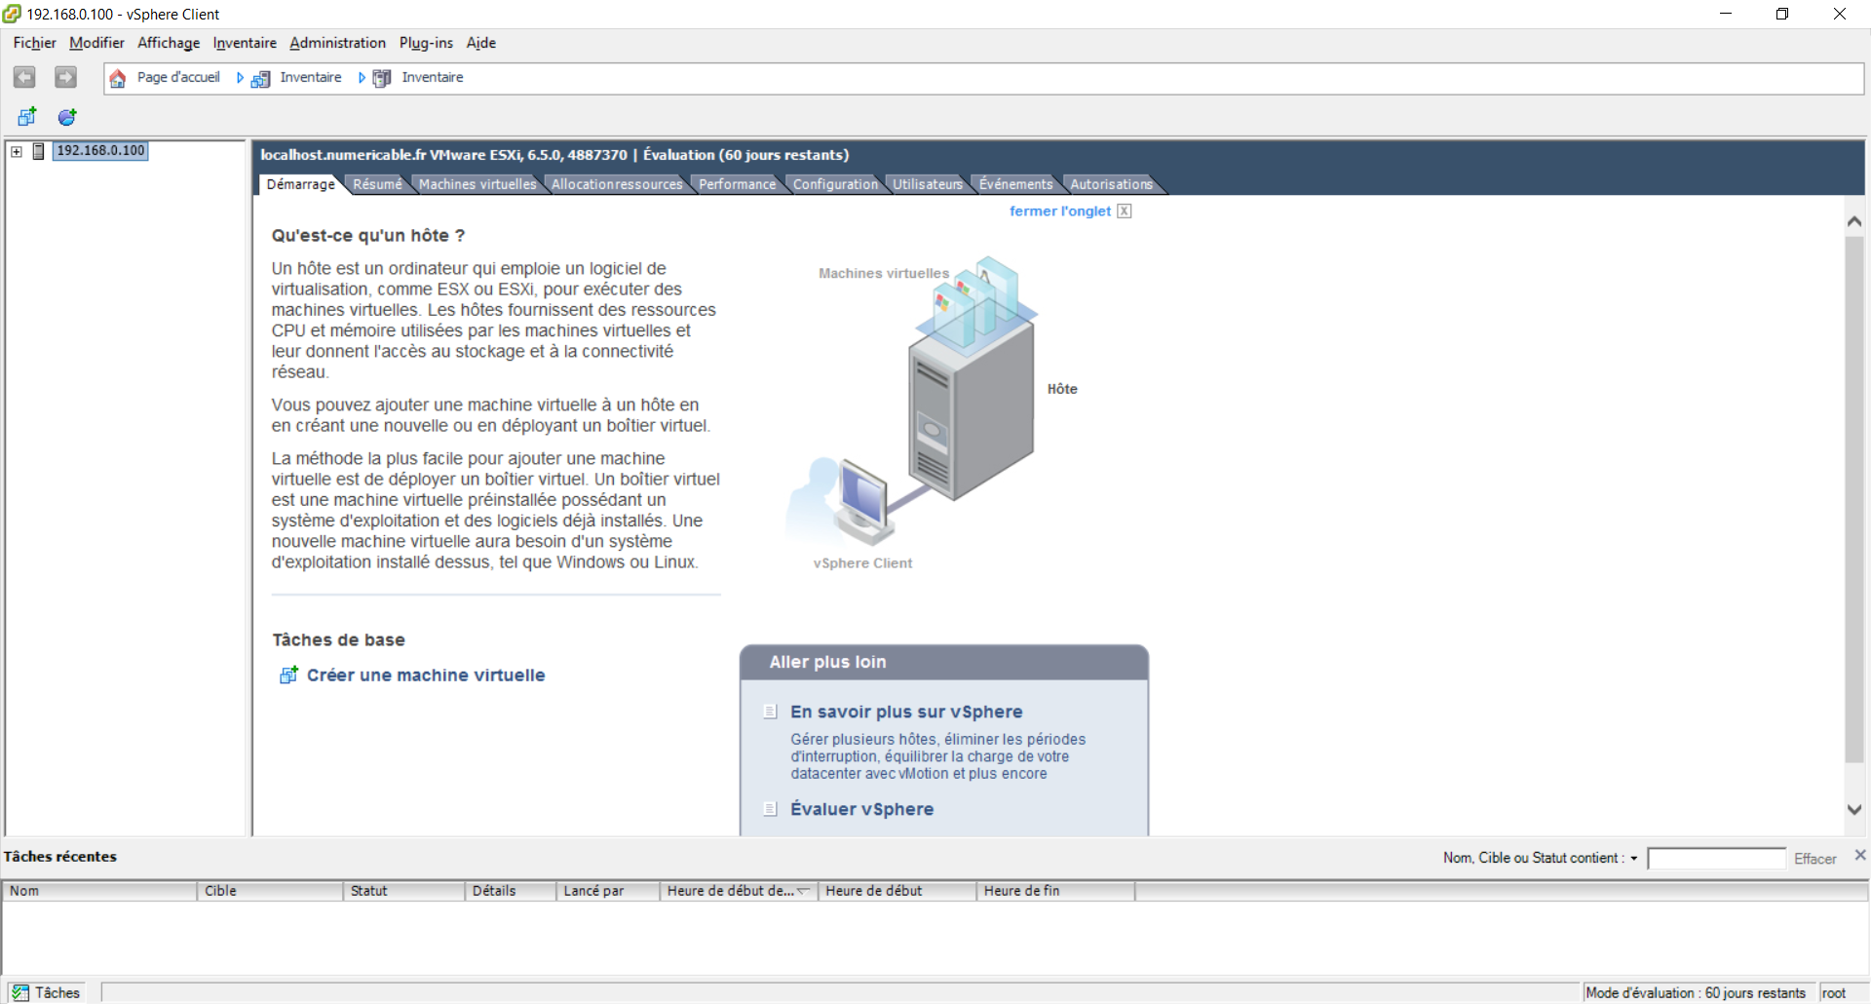1871x1004 pixels.
Task: Click the new virtual machine toolbar icon
Action: pyautogui.click(x=27, y=117)
